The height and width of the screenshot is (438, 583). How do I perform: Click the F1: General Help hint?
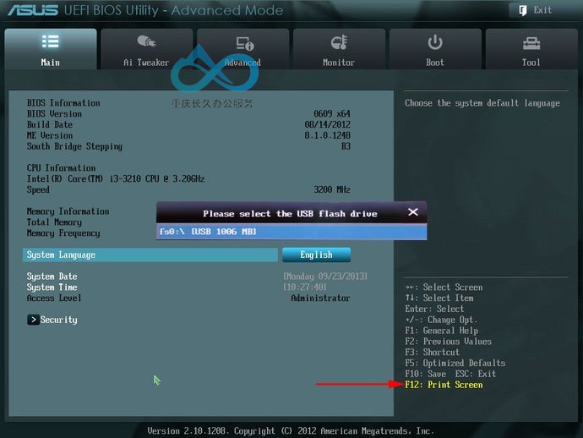(442, 331)
